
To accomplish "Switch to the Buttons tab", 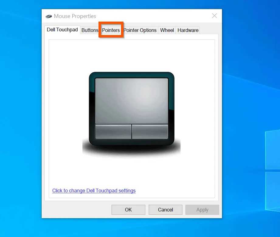I will pyautogui.click(x=90, y=30).
